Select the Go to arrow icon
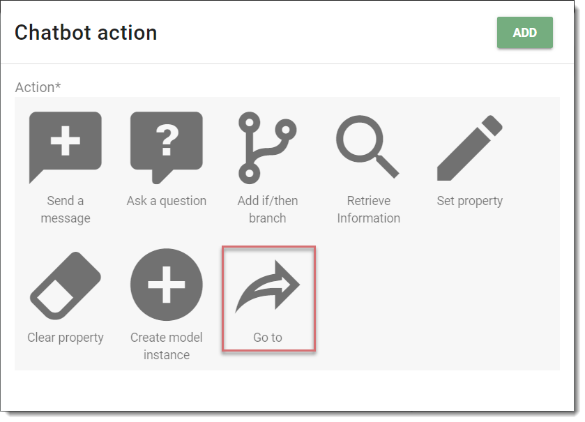Screen dimensions: 585x422 click(x=267, y=285)
